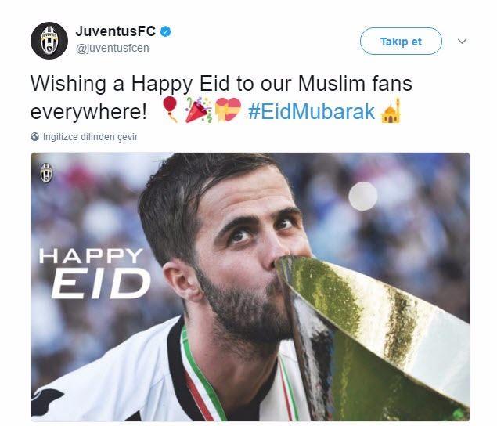Click the word everywhere! in tweet
Screen dimensions: 497x426
point(88,112)
